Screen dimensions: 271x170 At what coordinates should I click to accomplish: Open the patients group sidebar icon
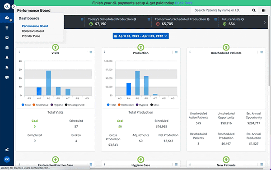click(7, 37)
